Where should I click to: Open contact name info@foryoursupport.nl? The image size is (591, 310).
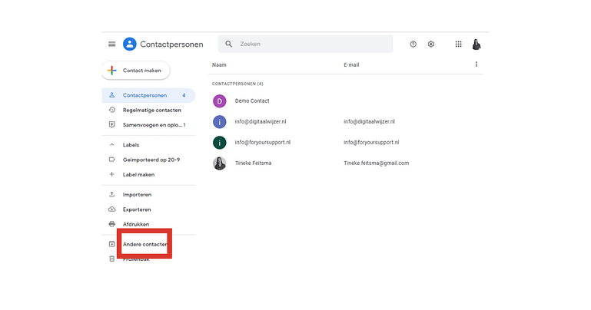(x=263, y=142)
